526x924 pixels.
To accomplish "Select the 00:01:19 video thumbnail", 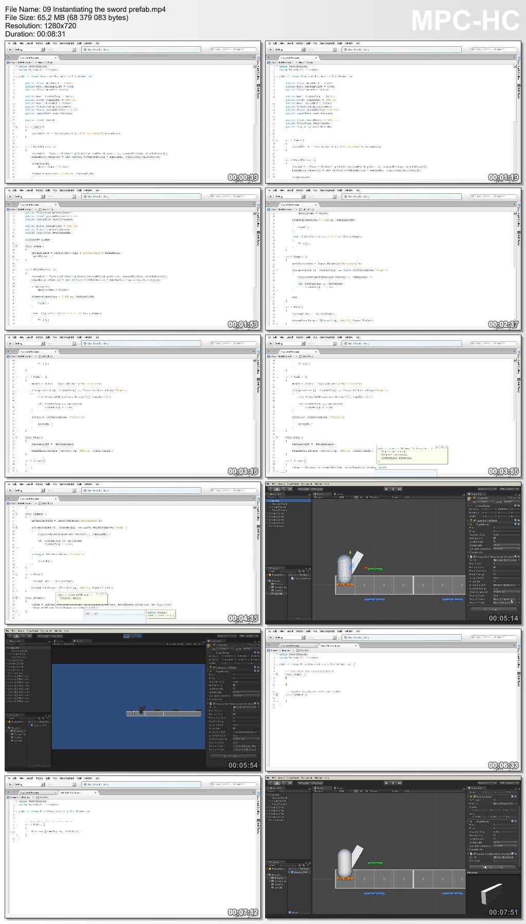I will coord(393,112).
